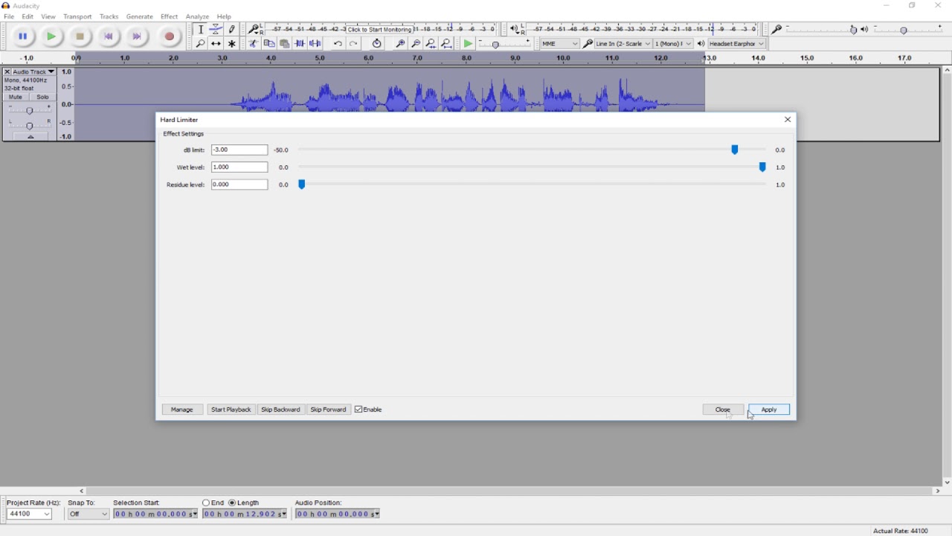The height and width of the screenshot is (536, 952).
Task: Mute the Audio Track
Action: pyautogui.click(x=16, y=97)
